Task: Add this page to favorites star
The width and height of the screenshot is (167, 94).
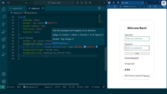Action: point(144,7)
